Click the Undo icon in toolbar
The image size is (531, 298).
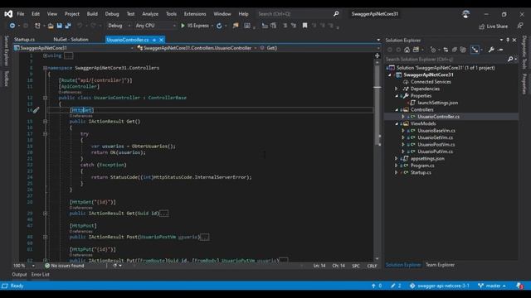(80, 26)
